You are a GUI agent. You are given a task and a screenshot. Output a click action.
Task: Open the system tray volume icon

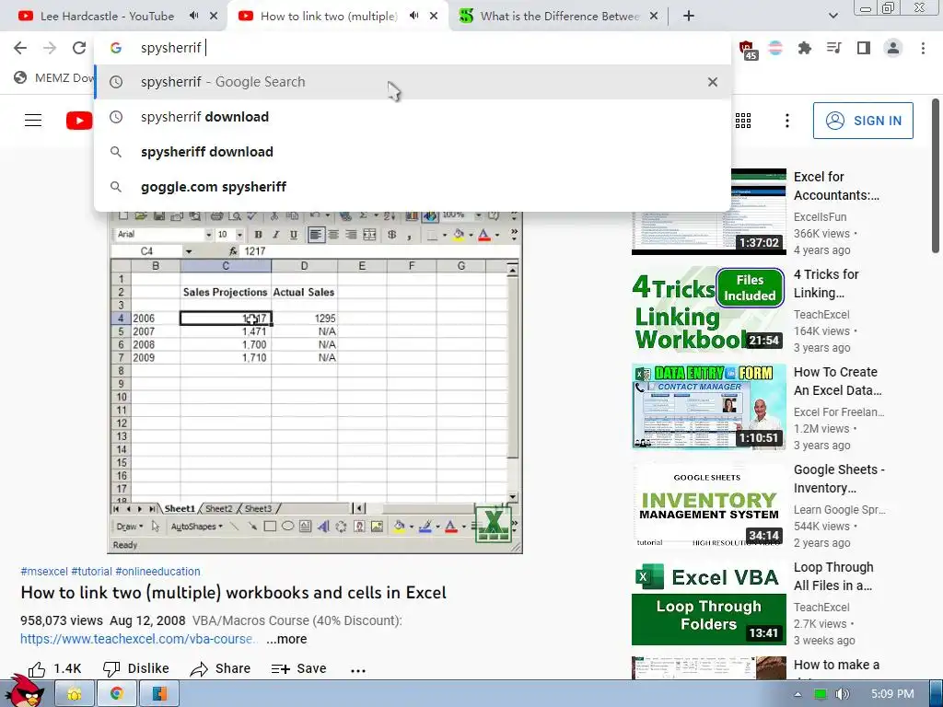[842, 694]
